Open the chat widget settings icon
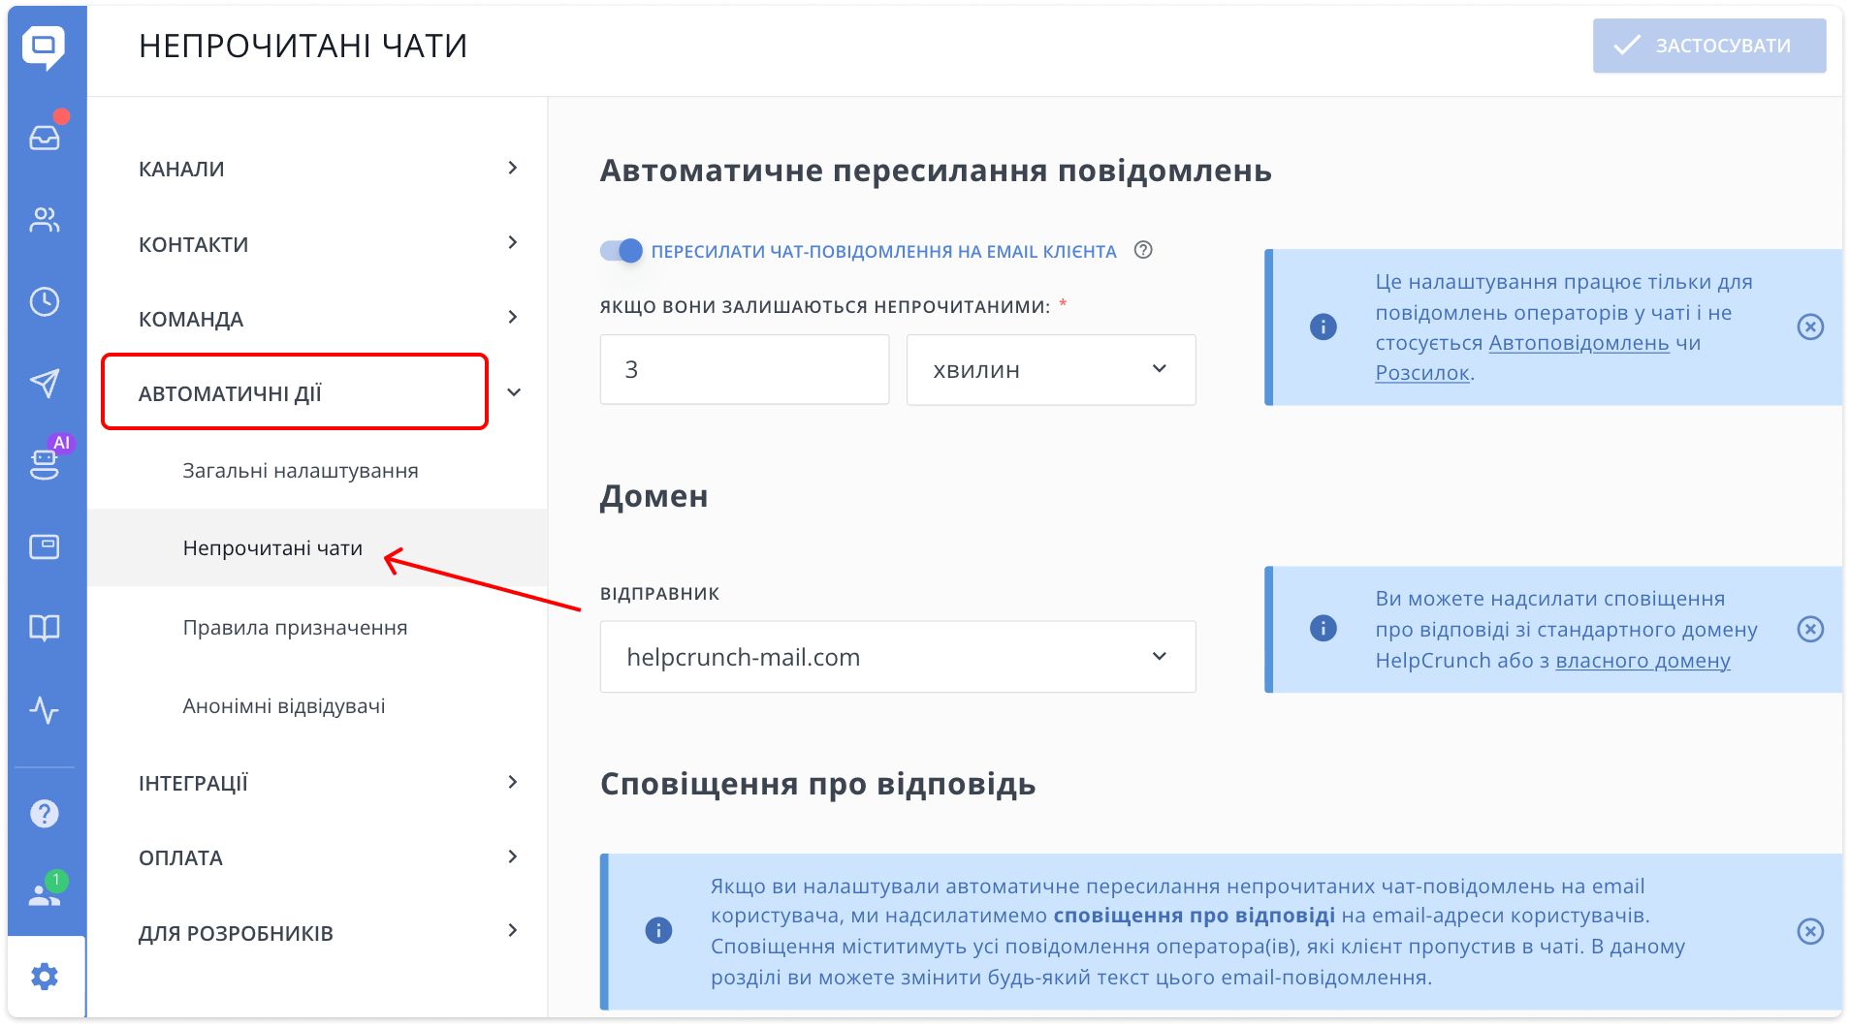This screenshot has width=1850, height=1027. click(x=46, y=545)
